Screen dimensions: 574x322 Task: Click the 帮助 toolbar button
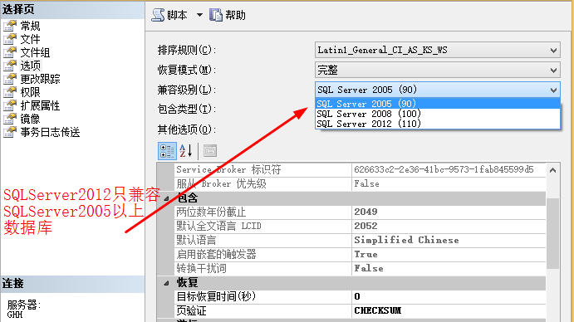point(228,15)
